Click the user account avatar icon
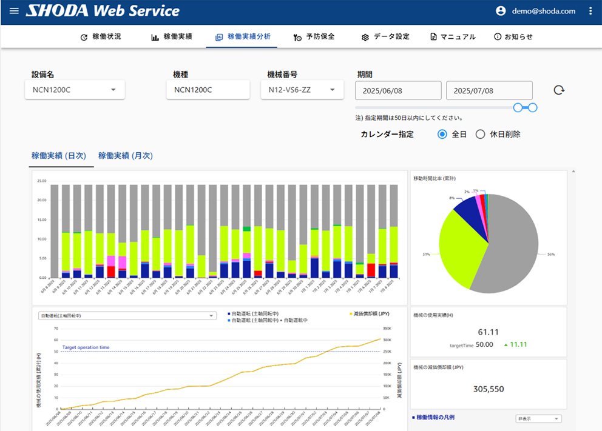 coord(501,11)
